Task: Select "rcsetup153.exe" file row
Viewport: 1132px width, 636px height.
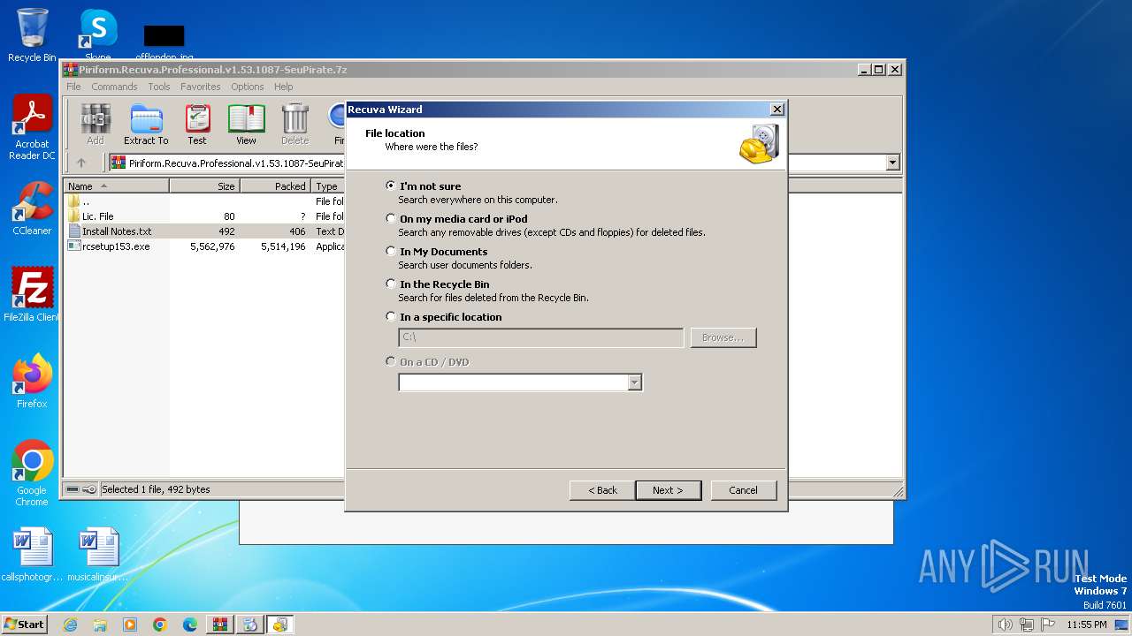Action: point(205,246)
